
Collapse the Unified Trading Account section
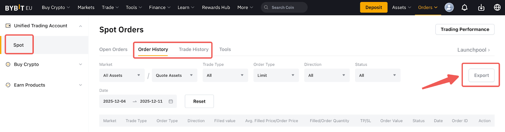coord(80,26)
